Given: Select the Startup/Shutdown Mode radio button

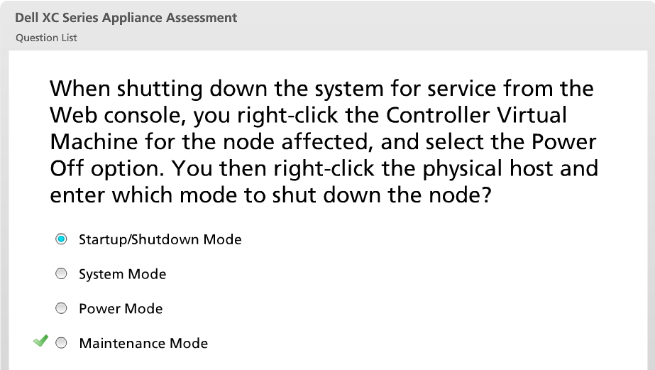Looking at the screenshot, I should pyautogui.click(x=62, y=239).
